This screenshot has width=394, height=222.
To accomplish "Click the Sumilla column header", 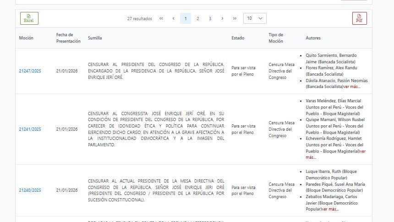I will click(x=95, y=38).
